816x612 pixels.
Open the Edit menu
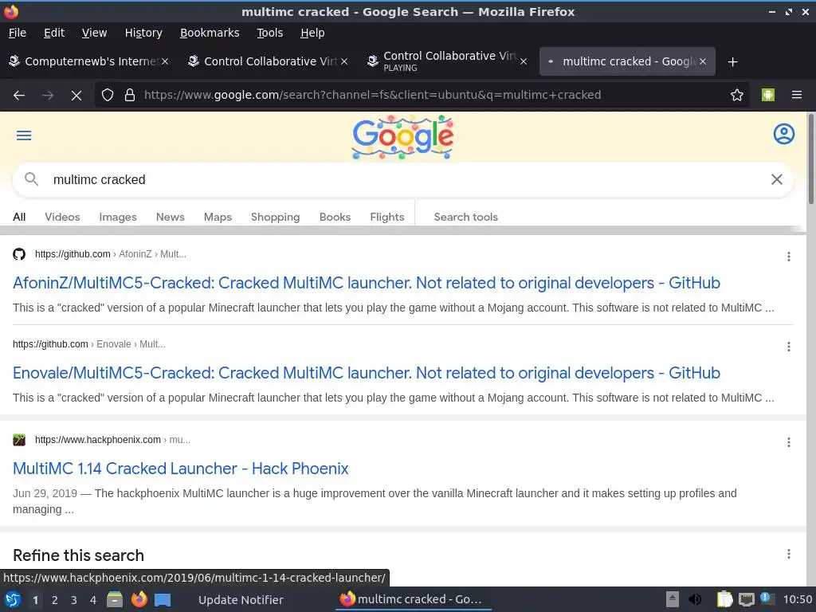54,33
